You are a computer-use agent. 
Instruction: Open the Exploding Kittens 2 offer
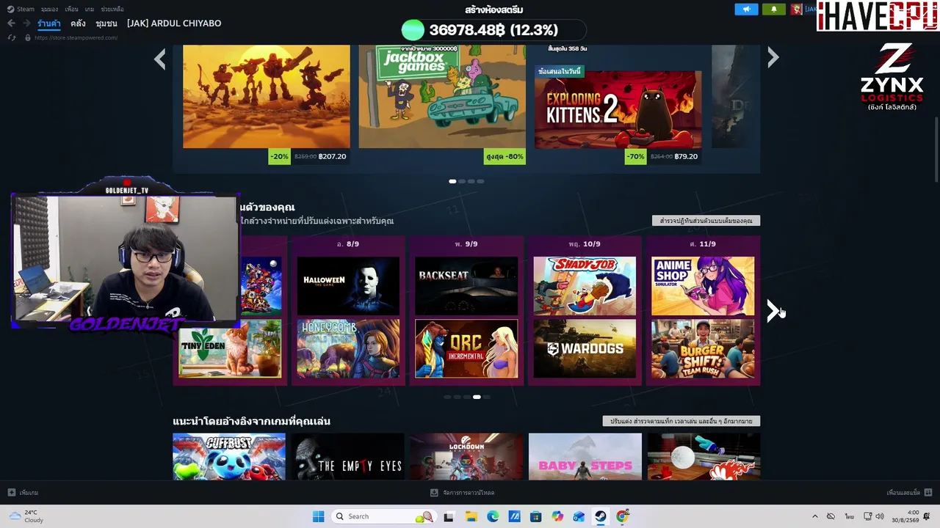pyautogui.click(x=618, y=109)
